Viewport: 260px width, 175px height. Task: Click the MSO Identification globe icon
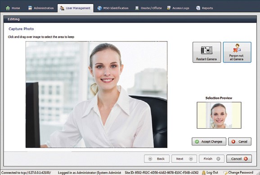(x=99, y=8)
